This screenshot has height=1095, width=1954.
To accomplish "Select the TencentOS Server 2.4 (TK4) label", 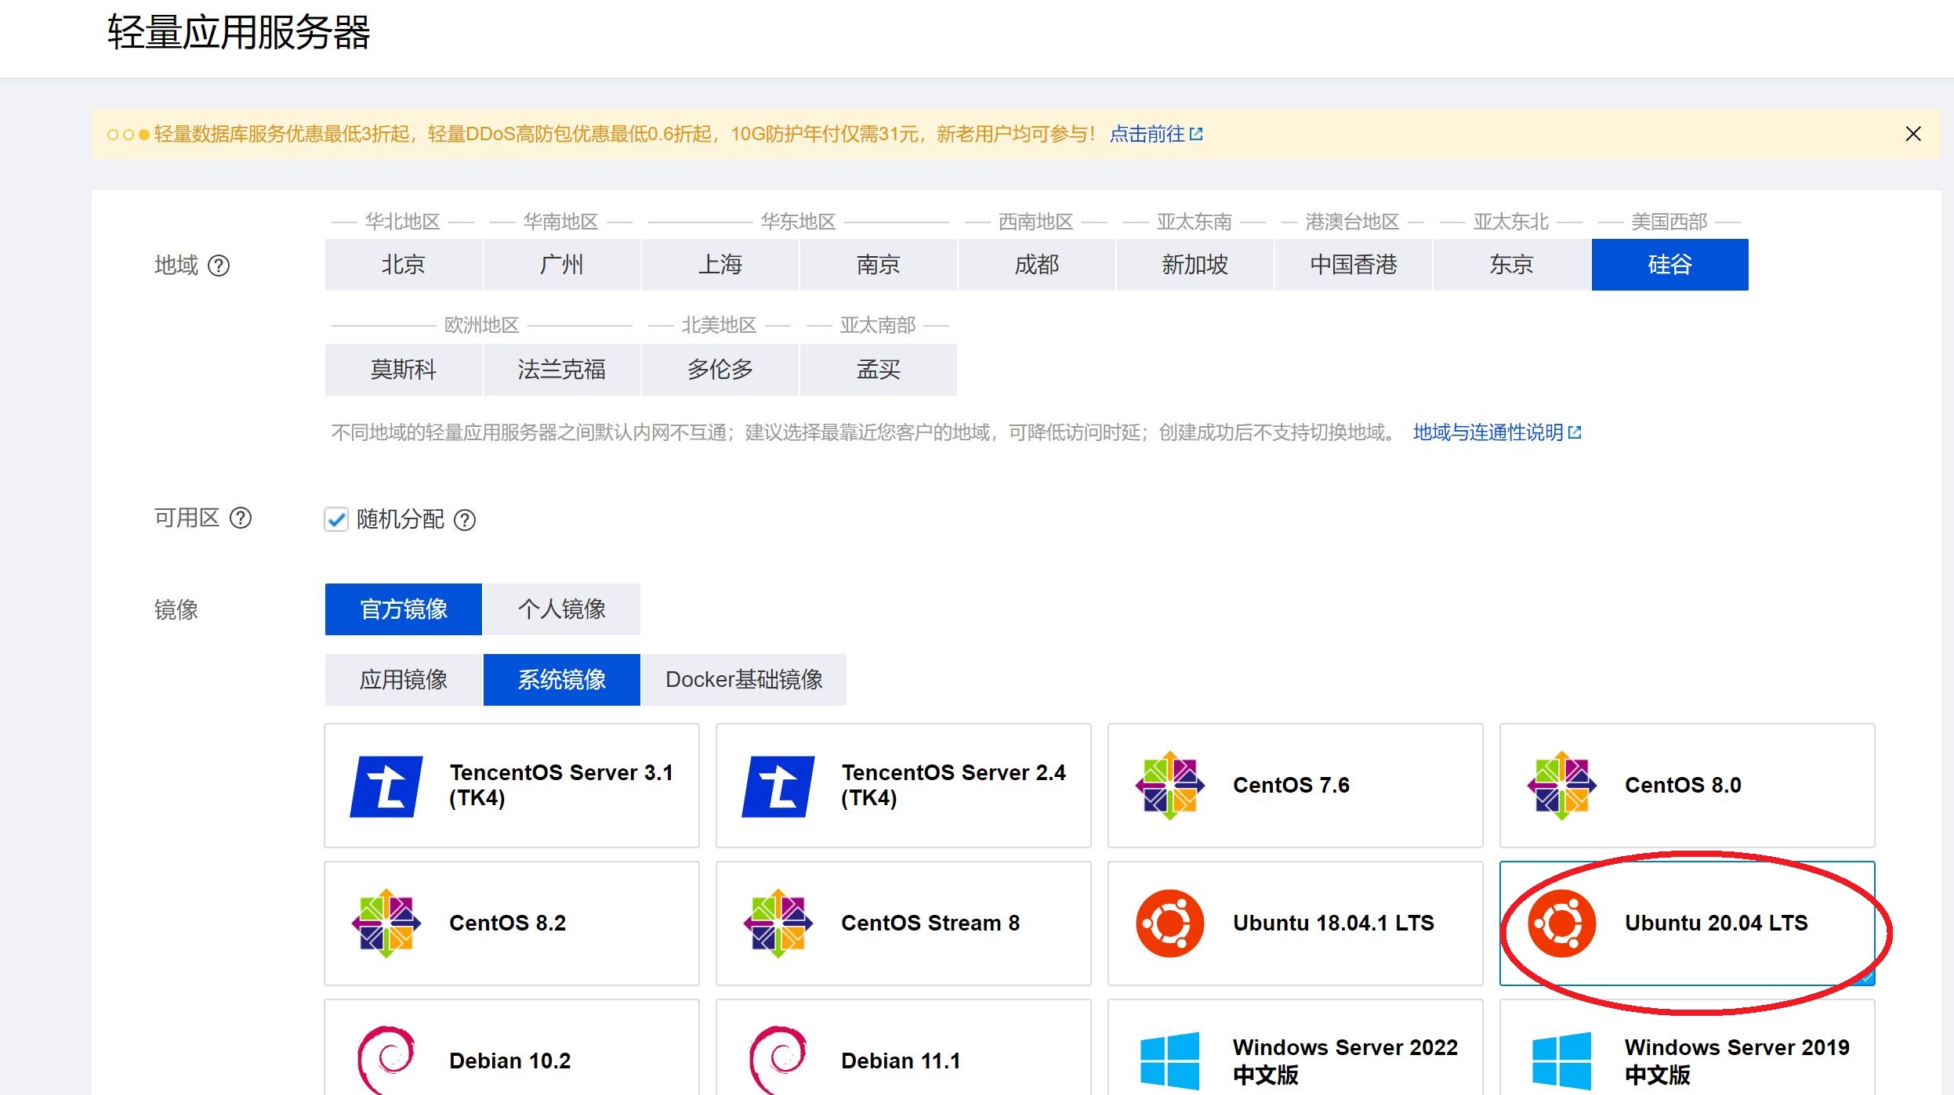I will (x=953, y=786).
